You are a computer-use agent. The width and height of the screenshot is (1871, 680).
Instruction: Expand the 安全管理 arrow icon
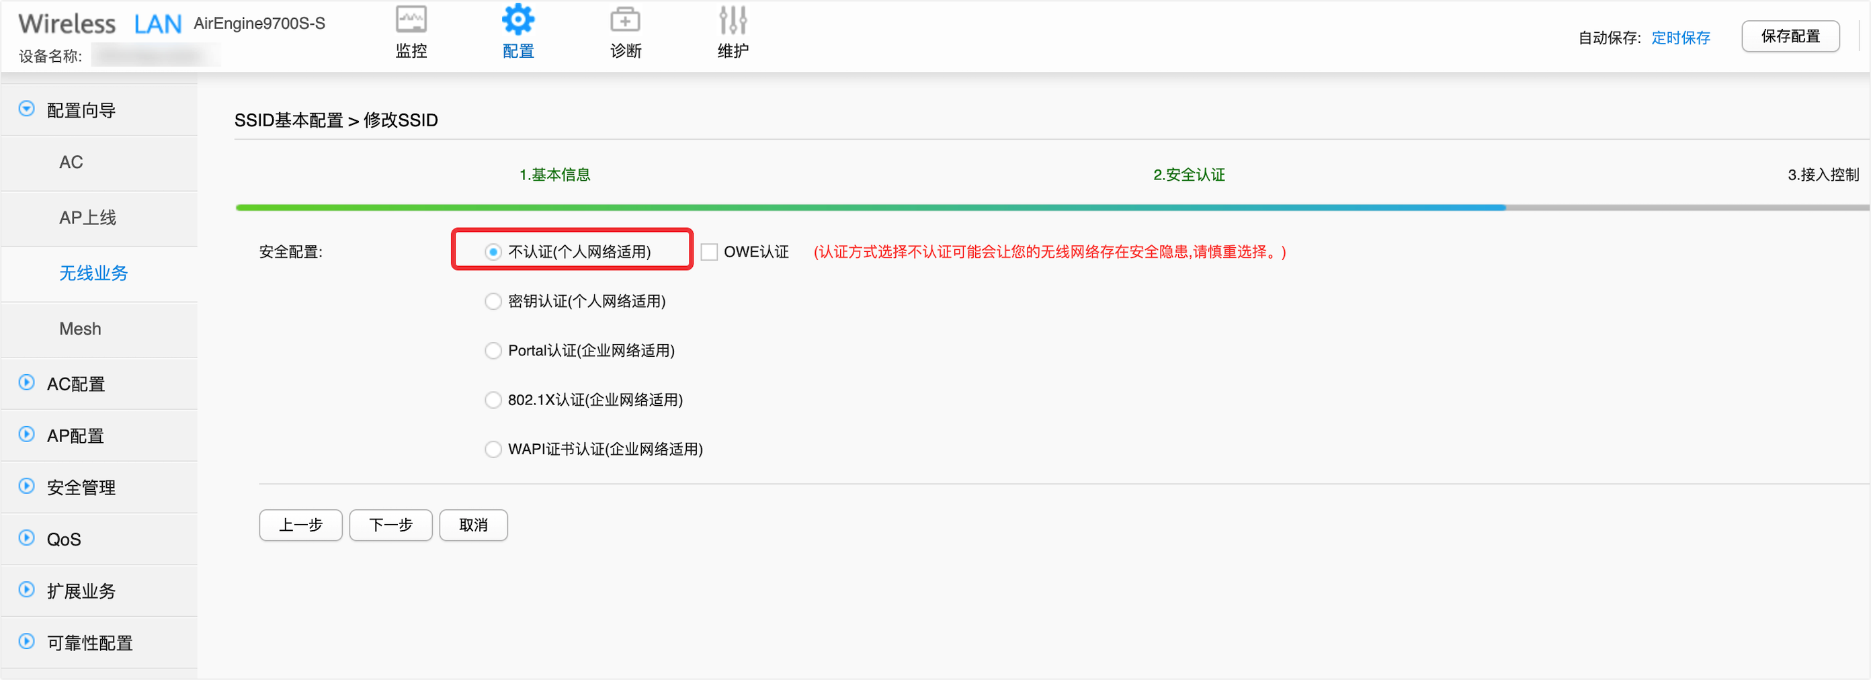pyautogui.click(x=26, y=486)
